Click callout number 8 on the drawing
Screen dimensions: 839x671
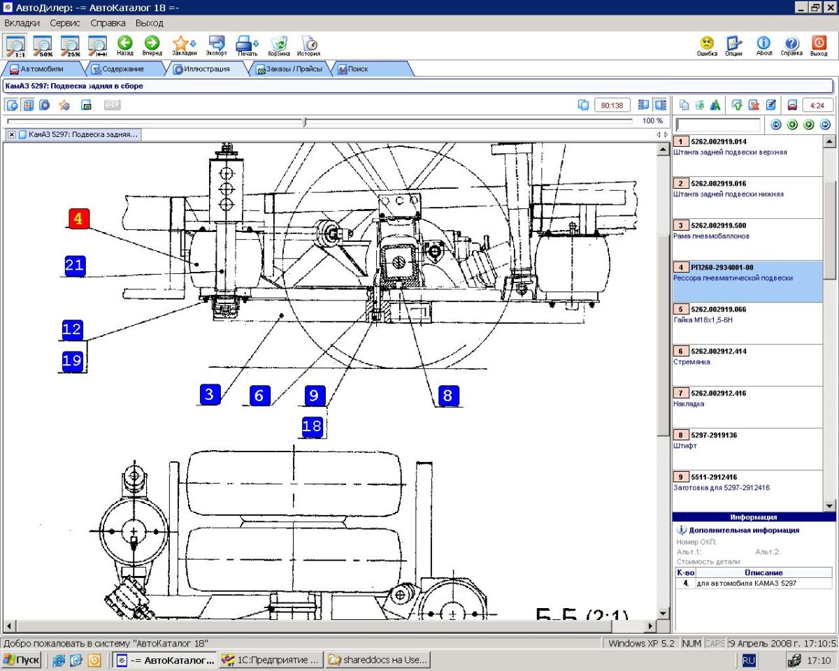pyautogui.click(x=447, y=396)
